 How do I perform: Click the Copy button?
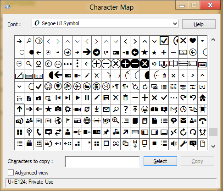coord(197,161)
